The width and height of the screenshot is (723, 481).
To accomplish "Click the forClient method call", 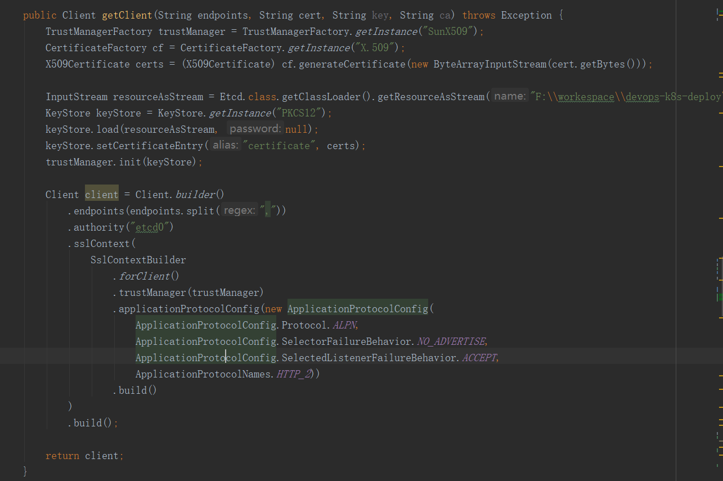I will click(x=144, y=276).
